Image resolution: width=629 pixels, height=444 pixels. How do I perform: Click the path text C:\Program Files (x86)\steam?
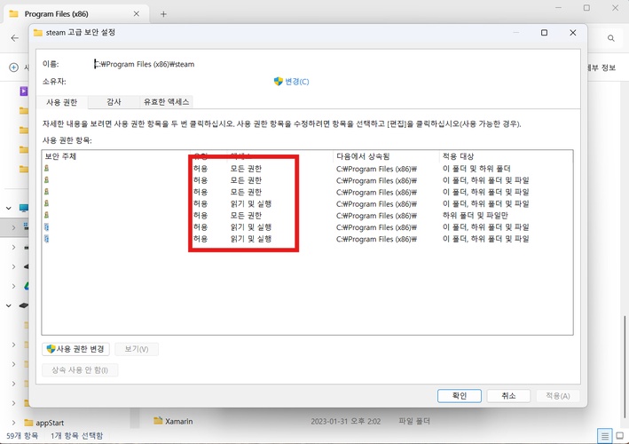[145, 64]
